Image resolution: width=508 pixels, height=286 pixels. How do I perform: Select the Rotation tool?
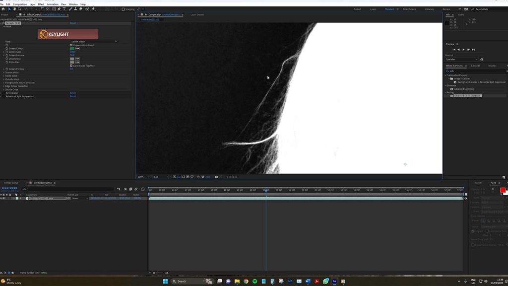[x=43, y=9]
